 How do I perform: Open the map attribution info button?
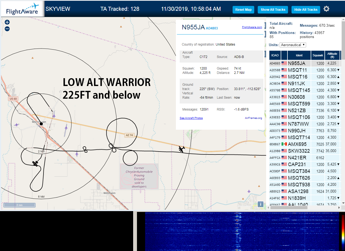(x=261, y=204)
